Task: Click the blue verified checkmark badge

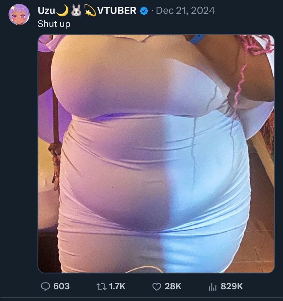Action: 144,11
